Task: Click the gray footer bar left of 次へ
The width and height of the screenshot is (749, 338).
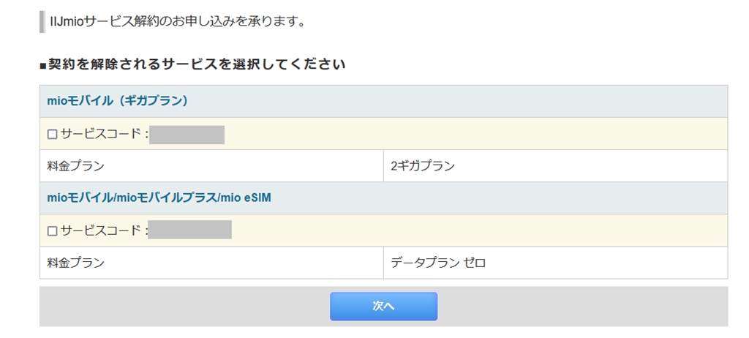Action: point(183,306)
